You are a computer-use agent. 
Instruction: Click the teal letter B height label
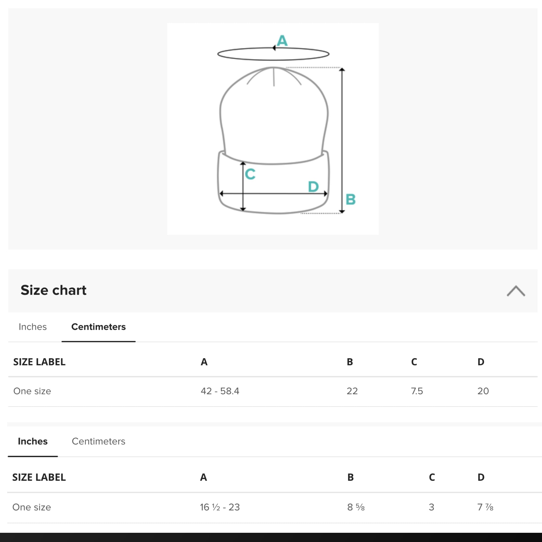(350, 199)
